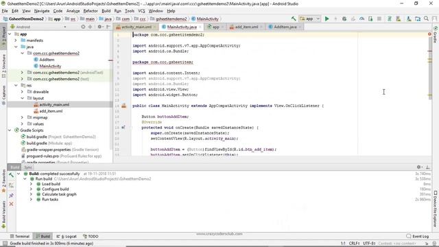Click the red X icon in the Build panel
This screenshot has width=439, height=247.
pyautogui.click(x=11, y=204)
